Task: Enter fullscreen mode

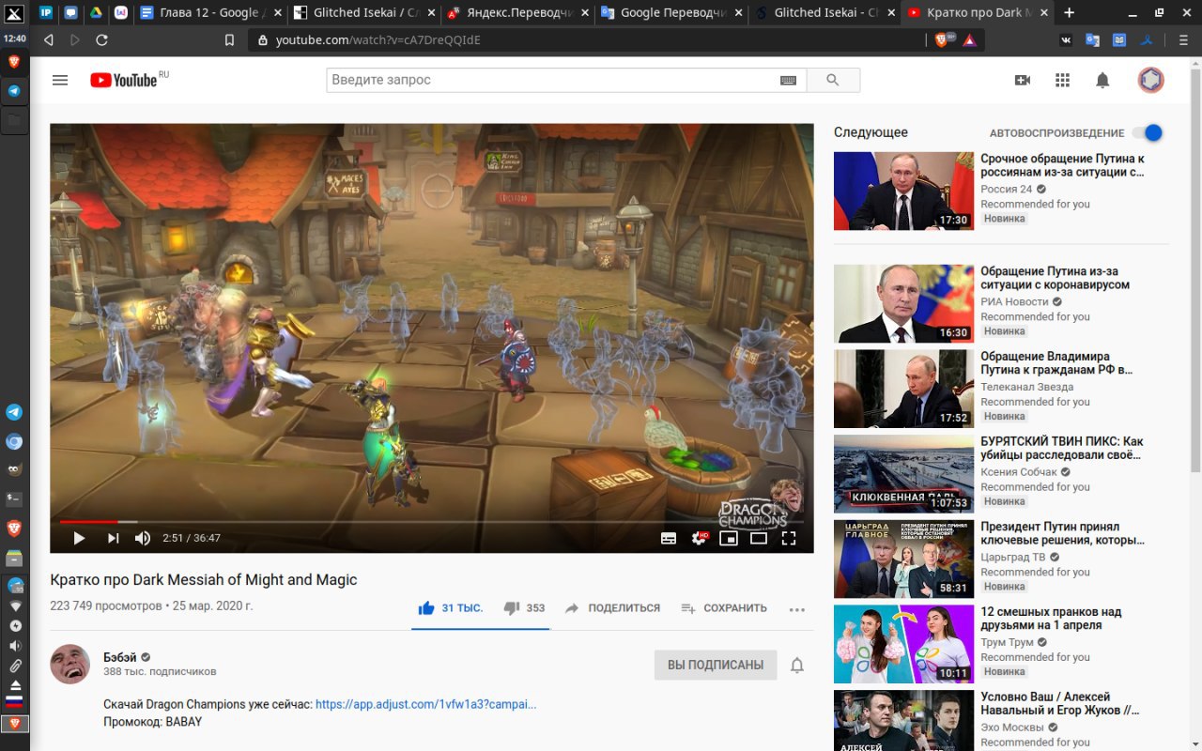Action: (x=789, y=538)
